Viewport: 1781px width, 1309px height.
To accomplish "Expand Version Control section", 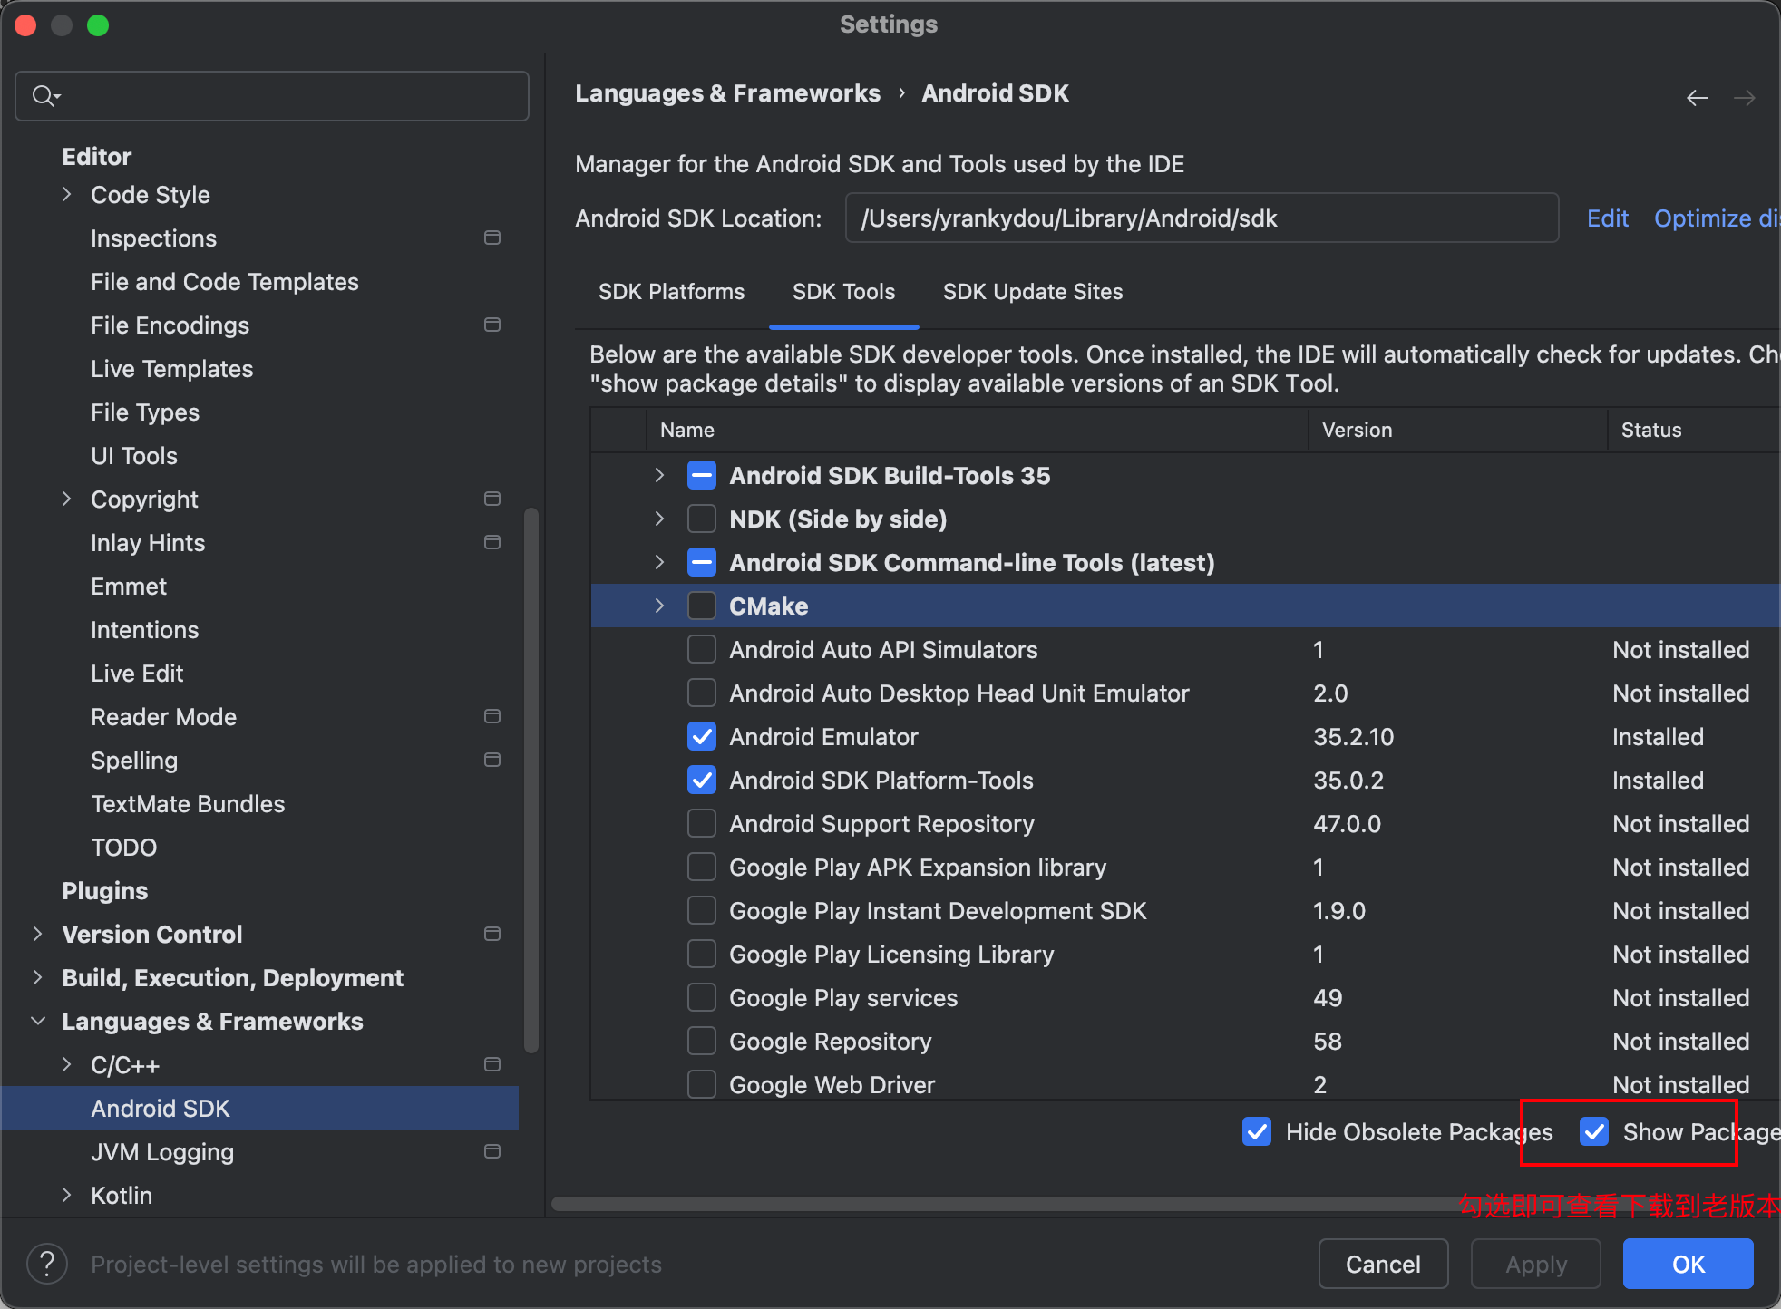I will click(x=37, y=934).
